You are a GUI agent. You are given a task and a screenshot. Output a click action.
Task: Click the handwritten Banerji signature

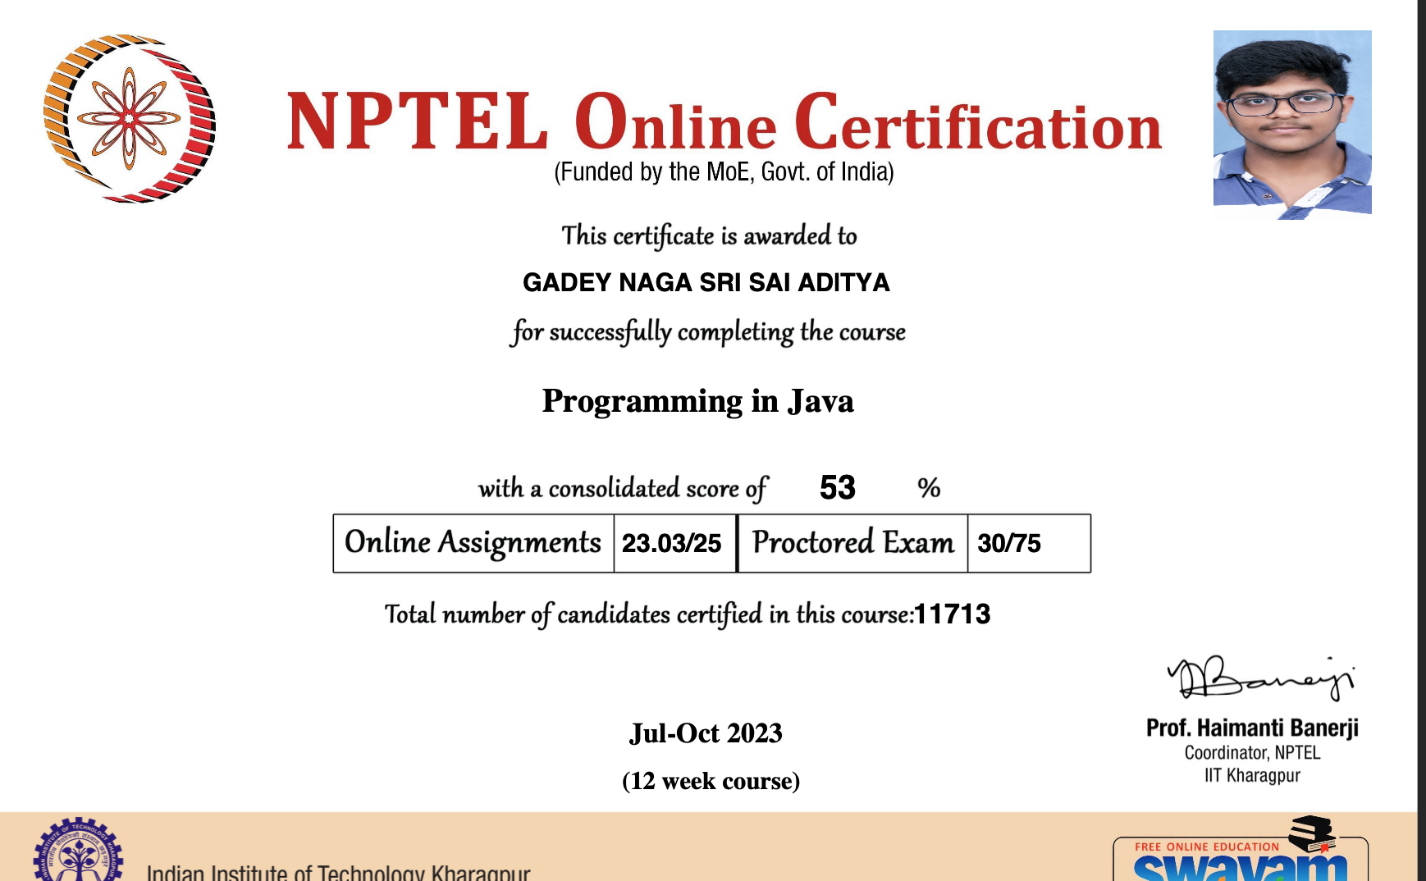[1261, 678]
